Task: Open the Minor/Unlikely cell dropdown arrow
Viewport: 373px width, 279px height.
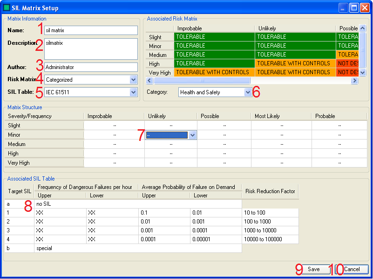Action: pos(192,135)
